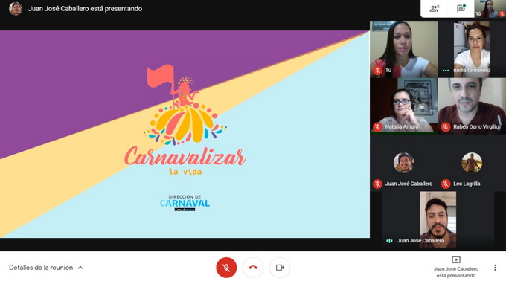Open the Detalles de la reunión text
Screen dimensions: 506x284
click(x=41, y=268)
